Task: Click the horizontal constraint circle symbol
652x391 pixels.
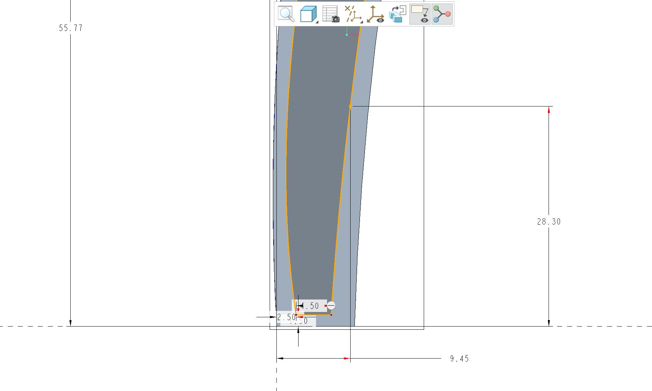Action: tap(331, 306)
